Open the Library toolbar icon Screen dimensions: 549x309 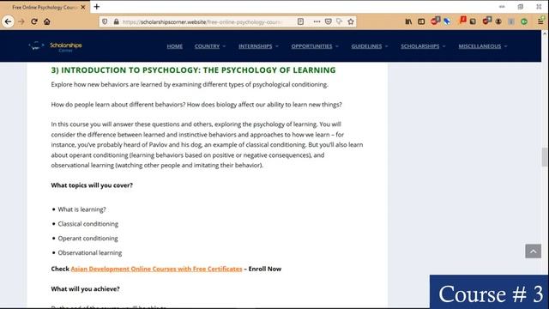click(x=408, y=21)
